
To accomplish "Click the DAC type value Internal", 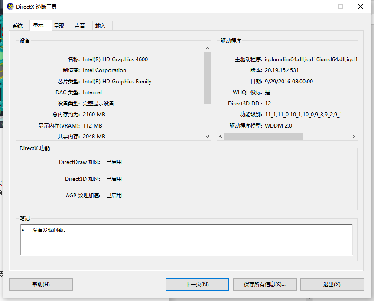I will pyautogui.click(x=92, y=92).
